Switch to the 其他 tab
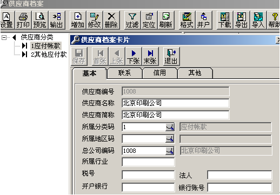The height and width of the screenshot is (195, 280). click(x=195, y=73)
